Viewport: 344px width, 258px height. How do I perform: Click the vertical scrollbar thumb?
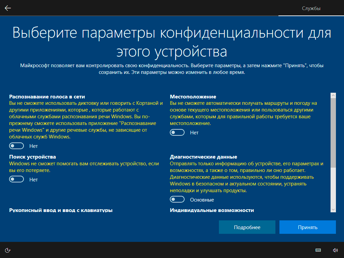[333, 133]
